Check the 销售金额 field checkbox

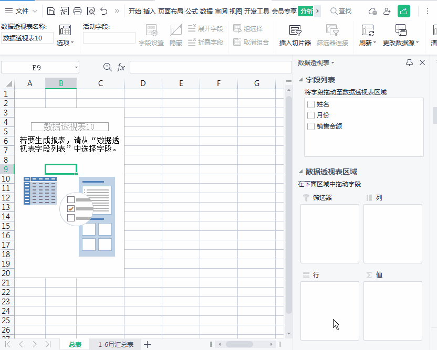click(311, 126)
